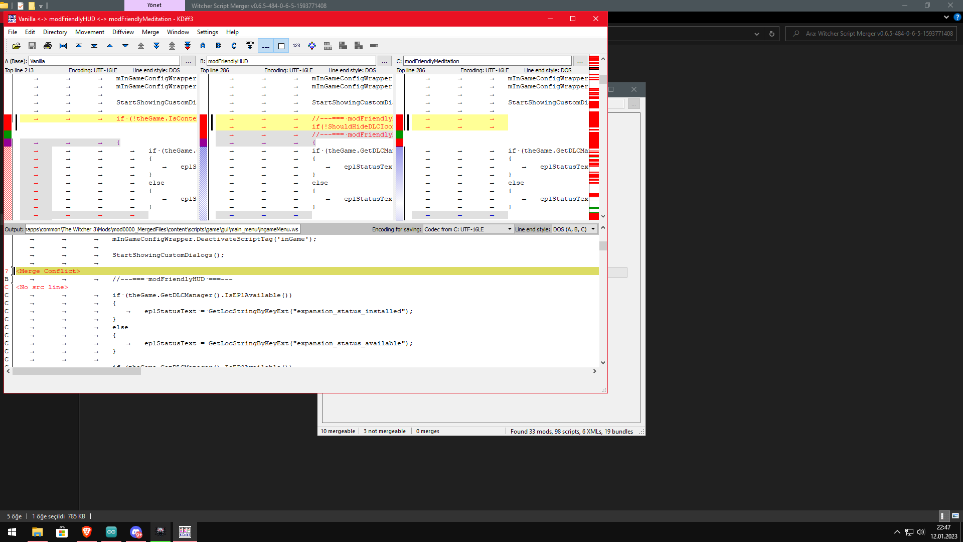Click auto-advance to next conflict icon
The height and width of the screenshot is (542, 963).
pyautogui.click(x=249, y=46)
